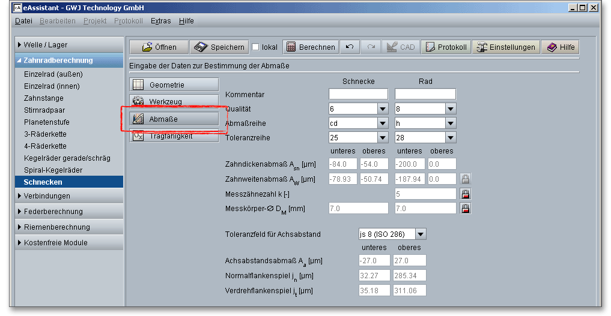Open the Hilfe book button
Screen dimensions: 611x316
point(560,47)
